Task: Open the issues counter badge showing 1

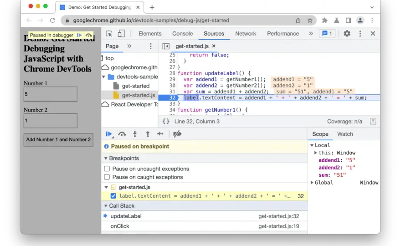Action: 327,34
